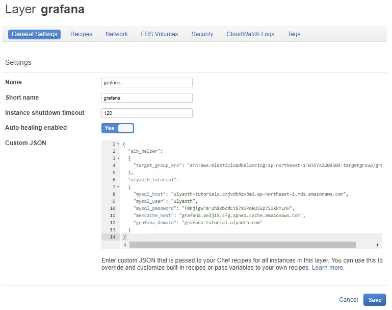The width and height of the screenshot is (392, 310).
Task: Click the scroll right arrow of JSON editor
Action: [378, 245]
